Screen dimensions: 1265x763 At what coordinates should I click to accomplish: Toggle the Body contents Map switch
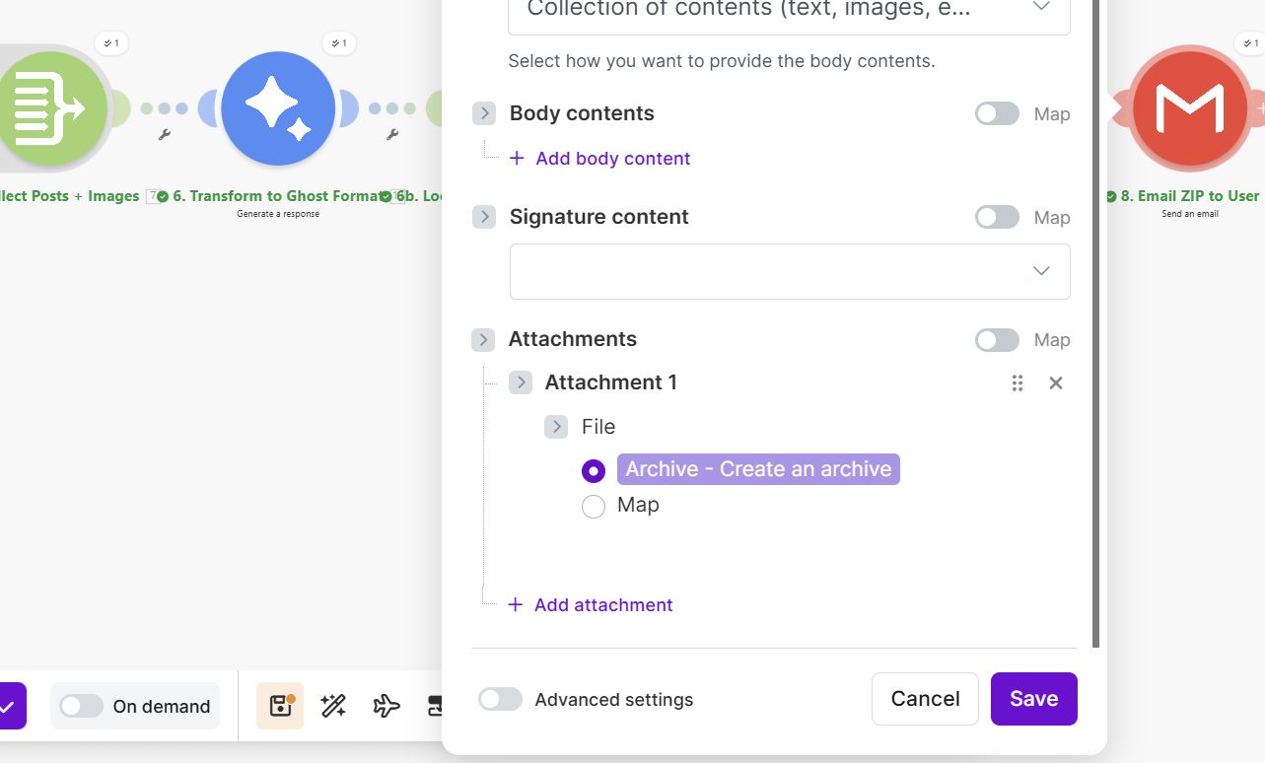pyautogui.click(x=997, y=113)
